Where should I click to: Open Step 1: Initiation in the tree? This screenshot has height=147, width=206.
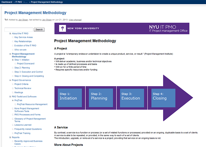coord(22,60)
